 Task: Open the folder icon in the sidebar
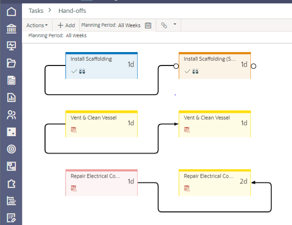tap(11, 63)
